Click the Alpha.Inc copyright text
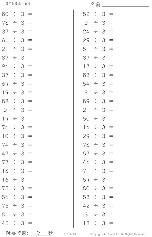Image resolution: width=152 pixels, height=237 pixels. pyautogui.click(x=118, y=234)
